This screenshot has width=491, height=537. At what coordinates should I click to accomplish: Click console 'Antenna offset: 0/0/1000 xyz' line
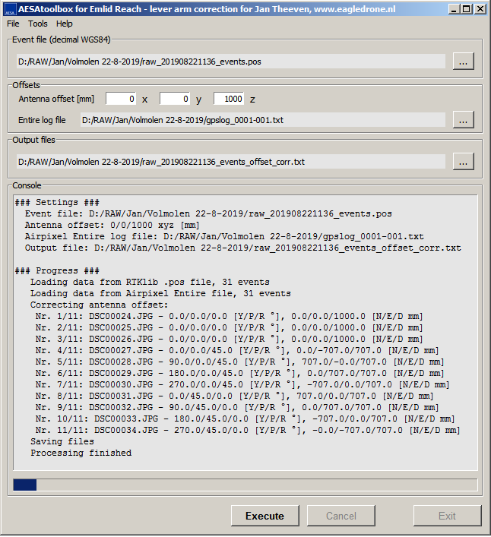point(112,225)
